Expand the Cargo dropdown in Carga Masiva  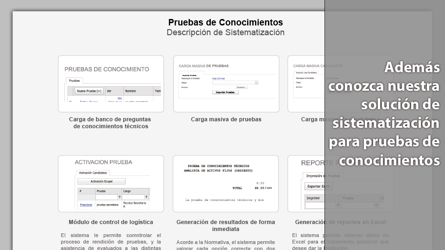(256, 82)
